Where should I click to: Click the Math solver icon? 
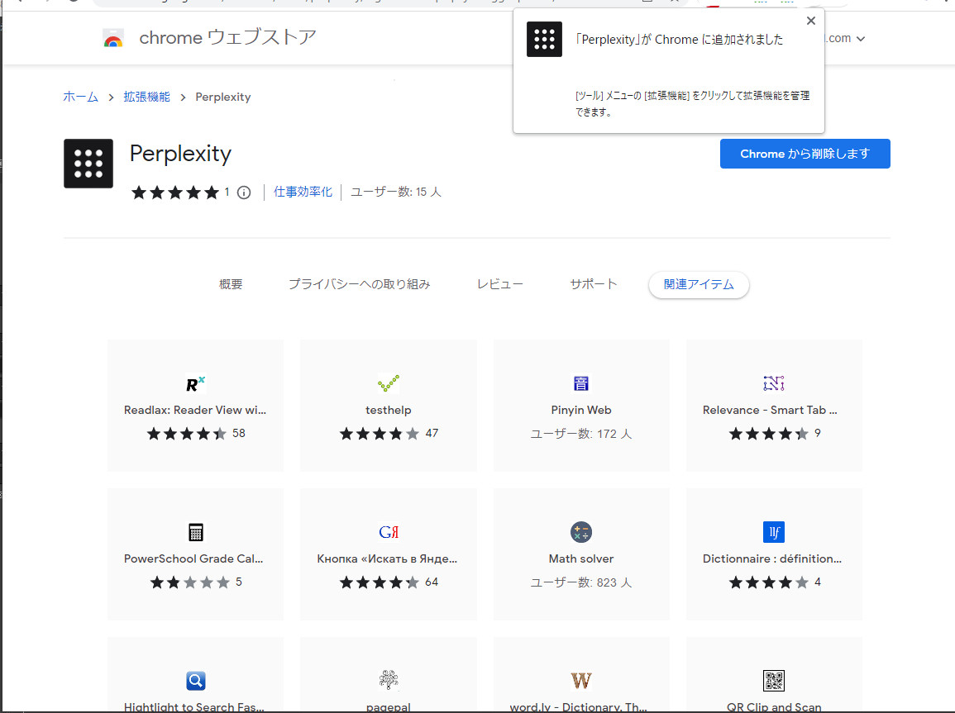coord(581,532)
